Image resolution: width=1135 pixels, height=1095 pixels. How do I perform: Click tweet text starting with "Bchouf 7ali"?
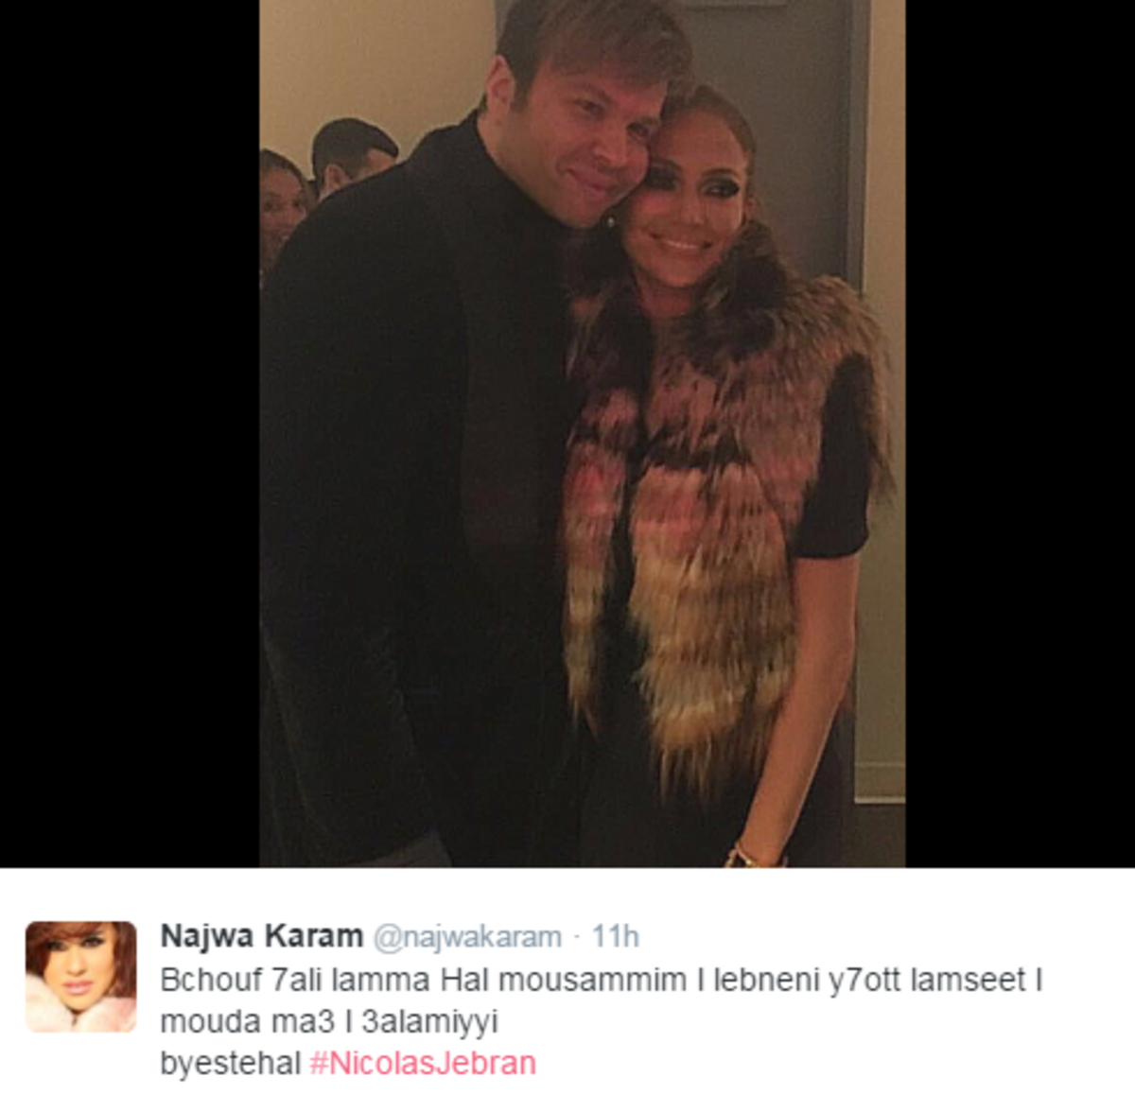[x=602, y=1021]
